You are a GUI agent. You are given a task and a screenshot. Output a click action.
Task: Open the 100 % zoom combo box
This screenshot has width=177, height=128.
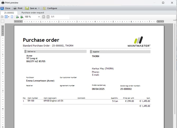(32, 17)
